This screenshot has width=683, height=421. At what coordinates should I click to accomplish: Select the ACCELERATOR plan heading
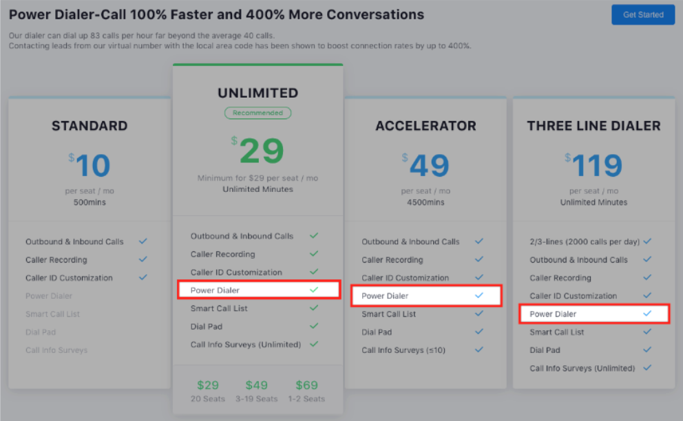[x=425, y=126]
